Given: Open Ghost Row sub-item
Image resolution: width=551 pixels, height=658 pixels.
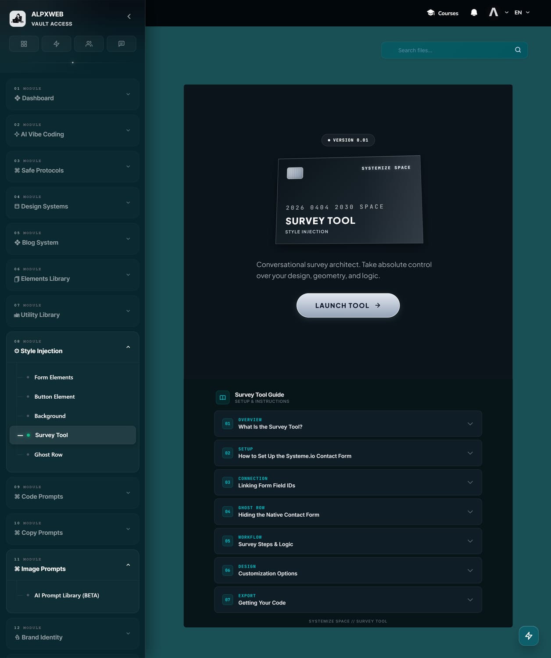Looking at the screenshot, I should click(48, 454).
